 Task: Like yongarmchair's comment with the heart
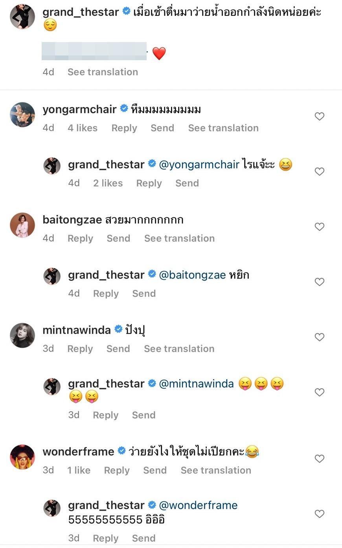coord(319,116)
